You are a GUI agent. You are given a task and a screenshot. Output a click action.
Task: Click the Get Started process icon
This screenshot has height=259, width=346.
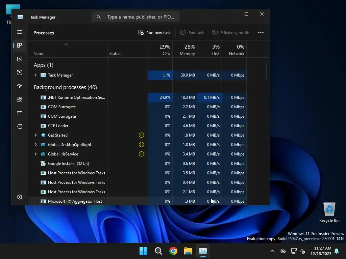43,135
